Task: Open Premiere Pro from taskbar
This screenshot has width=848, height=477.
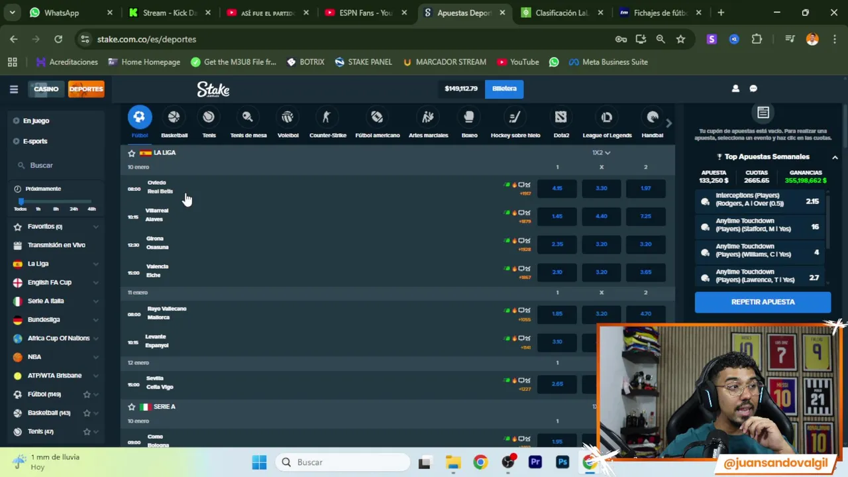Action: coord(535,462)
